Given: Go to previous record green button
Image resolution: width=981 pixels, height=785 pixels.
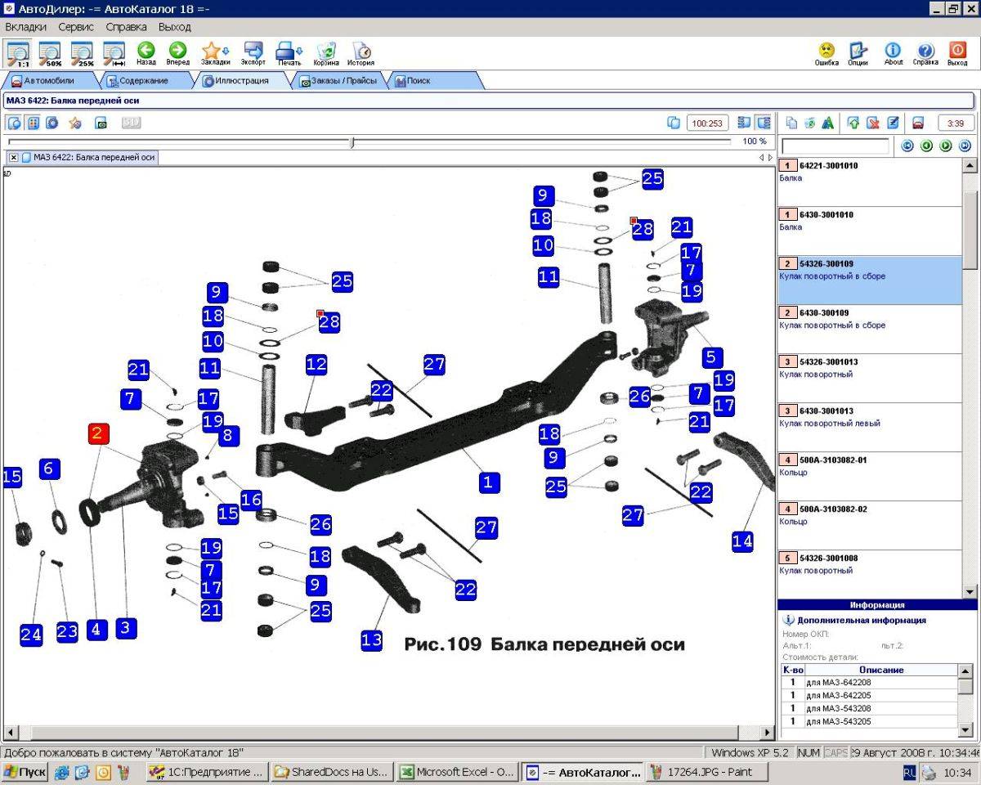Looking at the screenshot, I should (926, 146).
